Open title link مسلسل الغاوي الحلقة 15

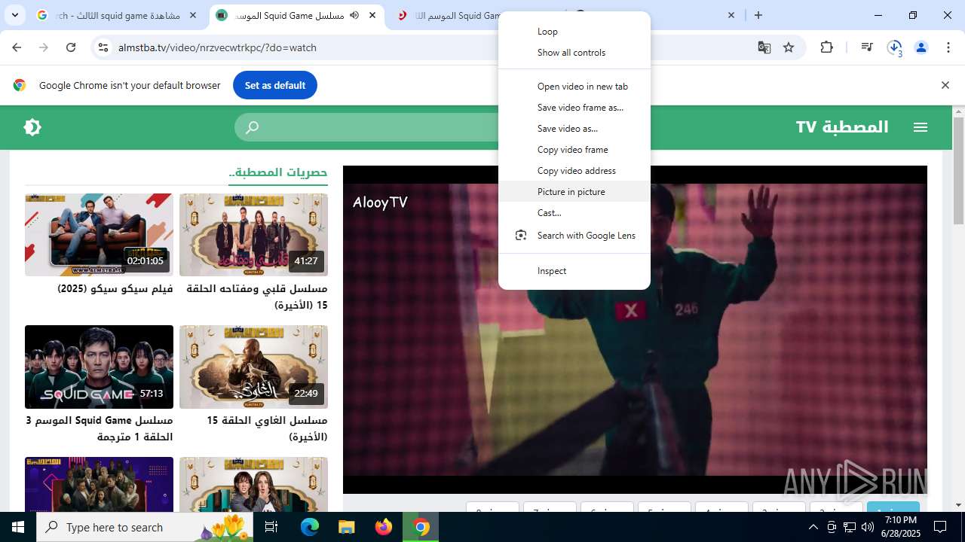point(267,428)
